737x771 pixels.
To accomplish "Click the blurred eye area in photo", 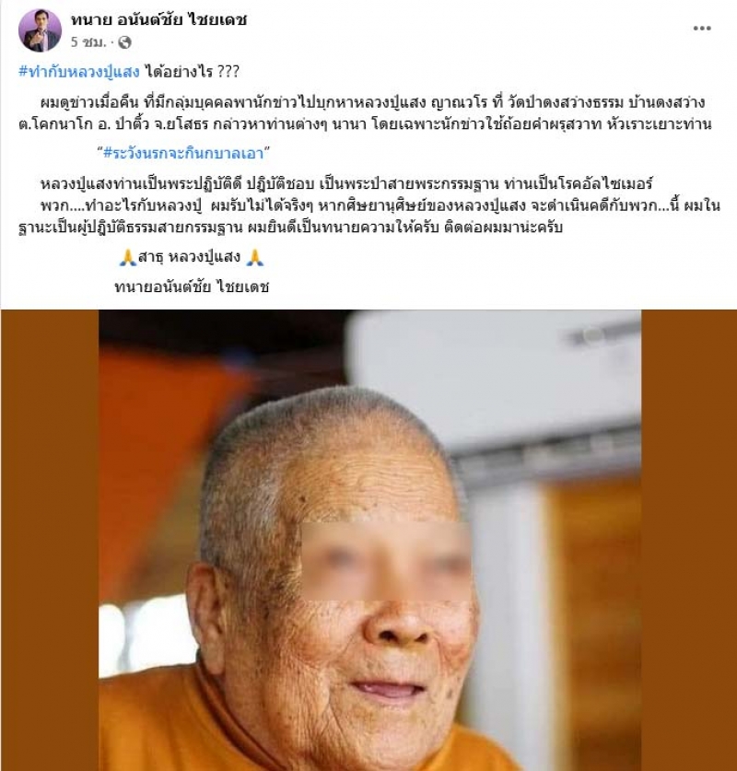I will coord(385,562).
